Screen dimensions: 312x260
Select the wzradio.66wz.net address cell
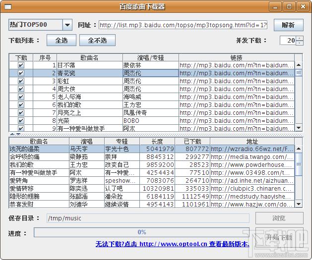252,149
